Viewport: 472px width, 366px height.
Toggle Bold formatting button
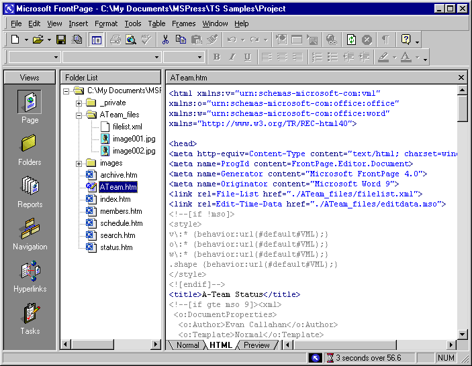216,57
